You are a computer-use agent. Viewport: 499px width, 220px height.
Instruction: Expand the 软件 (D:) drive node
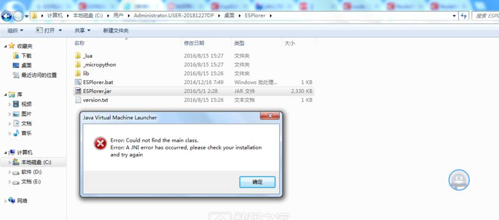click(x=10, y=172)
